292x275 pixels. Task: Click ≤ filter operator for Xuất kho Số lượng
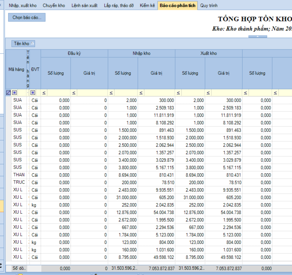pyautogui.click(x=178, y=93)
